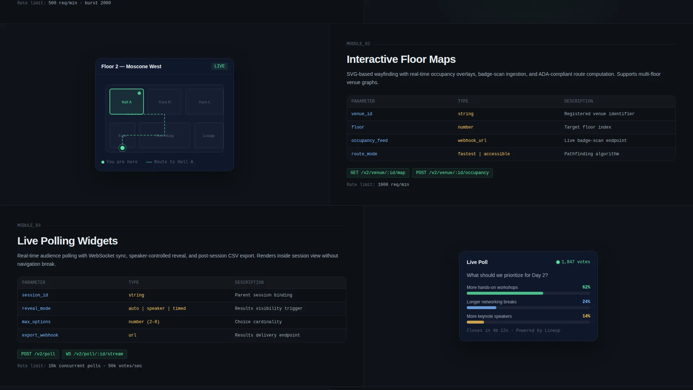Click the Lounge room on floor map
The width and height of the screenshot is (693, 390).
209,135
